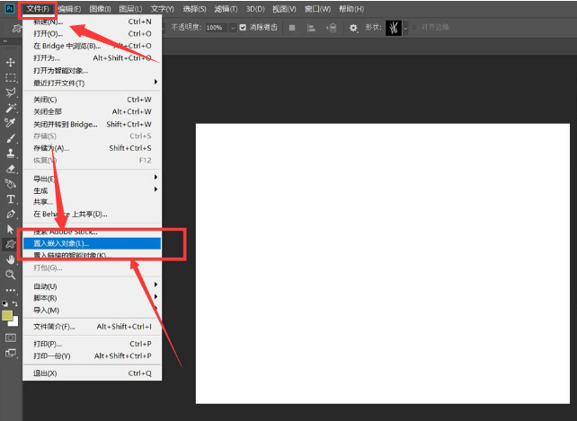Select the Brush tool
The image size is (577, 421).
(x=11, y=138)
